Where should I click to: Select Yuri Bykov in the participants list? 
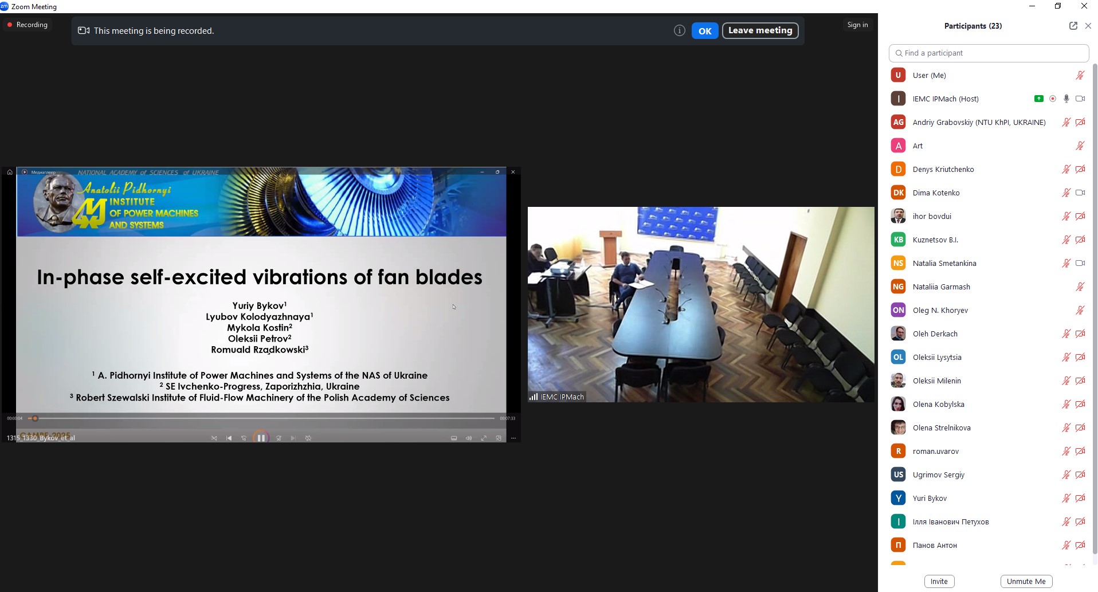(930, 498)
